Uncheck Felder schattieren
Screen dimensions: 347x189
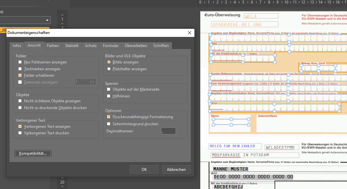coord(20,75)
